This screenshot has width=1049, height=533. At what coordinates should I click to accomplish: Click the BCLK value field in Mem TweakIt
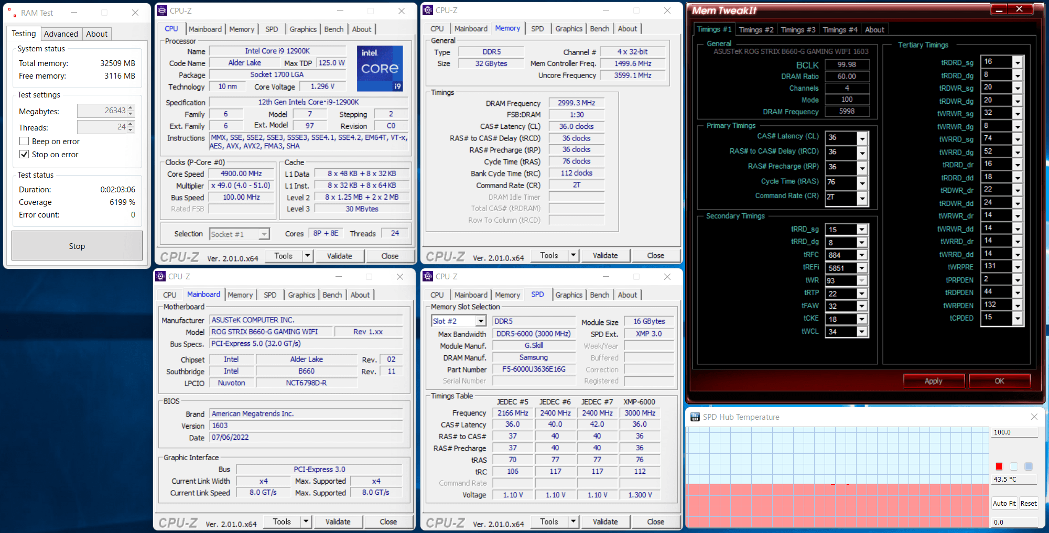[x=847, y=64]
